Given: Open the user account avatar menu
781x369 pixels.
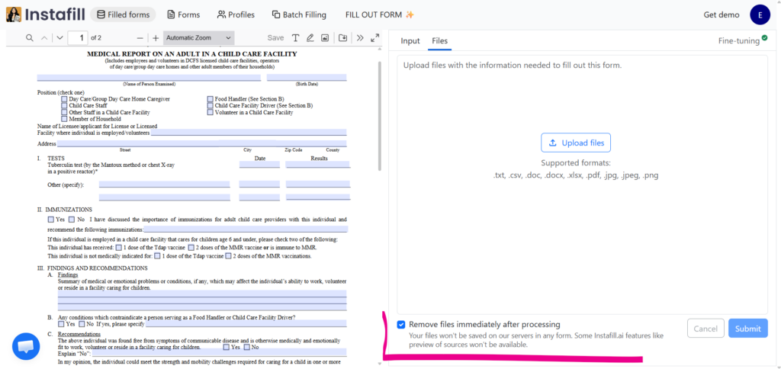Looking at the screenshot, I should tap(760, 14).
